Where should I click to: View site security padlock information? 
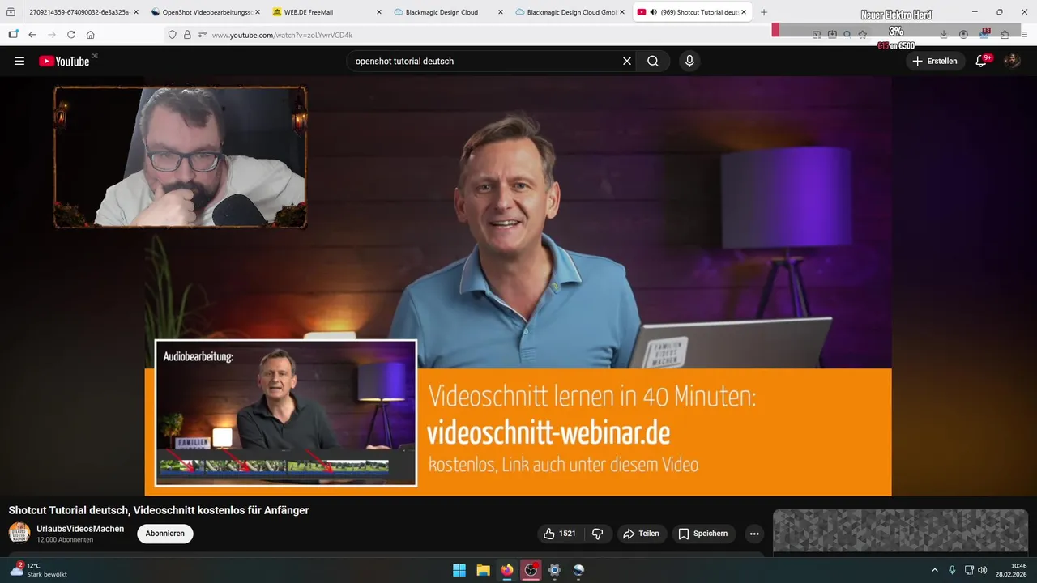point(187,35)
